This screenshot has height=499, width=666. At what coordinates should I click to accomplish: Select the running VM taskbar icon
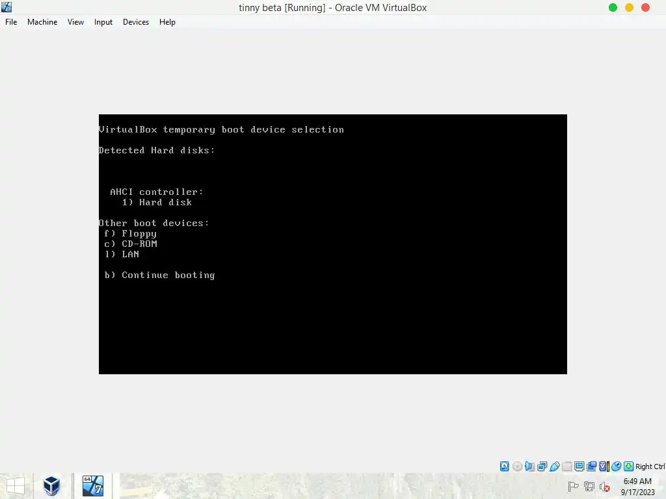pyautogui.click(x=93, y=486)
